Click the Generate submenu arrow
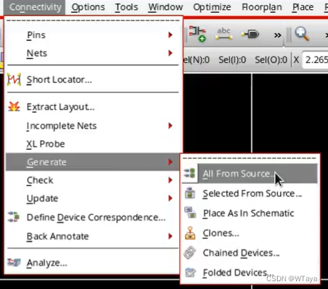 coord(170,162)
